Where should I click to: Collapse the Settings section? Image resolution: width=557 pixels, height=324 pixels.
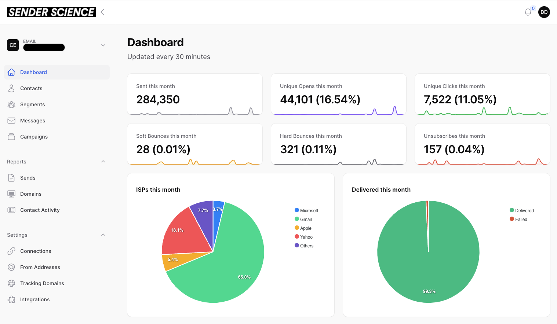click(103, 235)
